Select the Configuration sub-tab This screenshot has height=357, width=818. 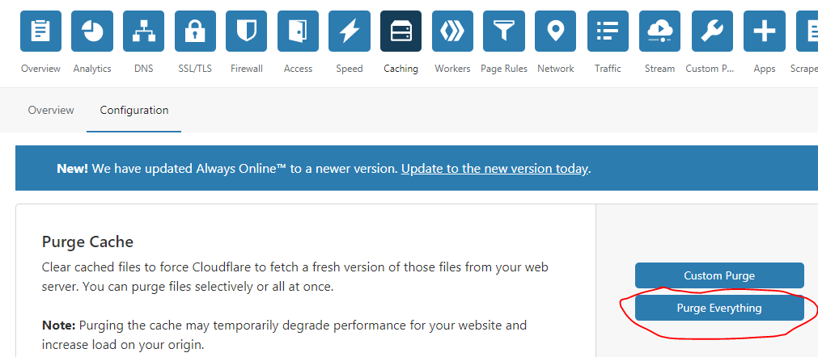point(134,110)
